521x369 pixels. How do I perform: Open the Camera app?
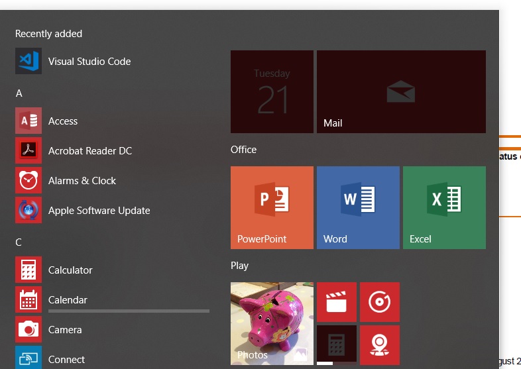(x=65, y=330)
